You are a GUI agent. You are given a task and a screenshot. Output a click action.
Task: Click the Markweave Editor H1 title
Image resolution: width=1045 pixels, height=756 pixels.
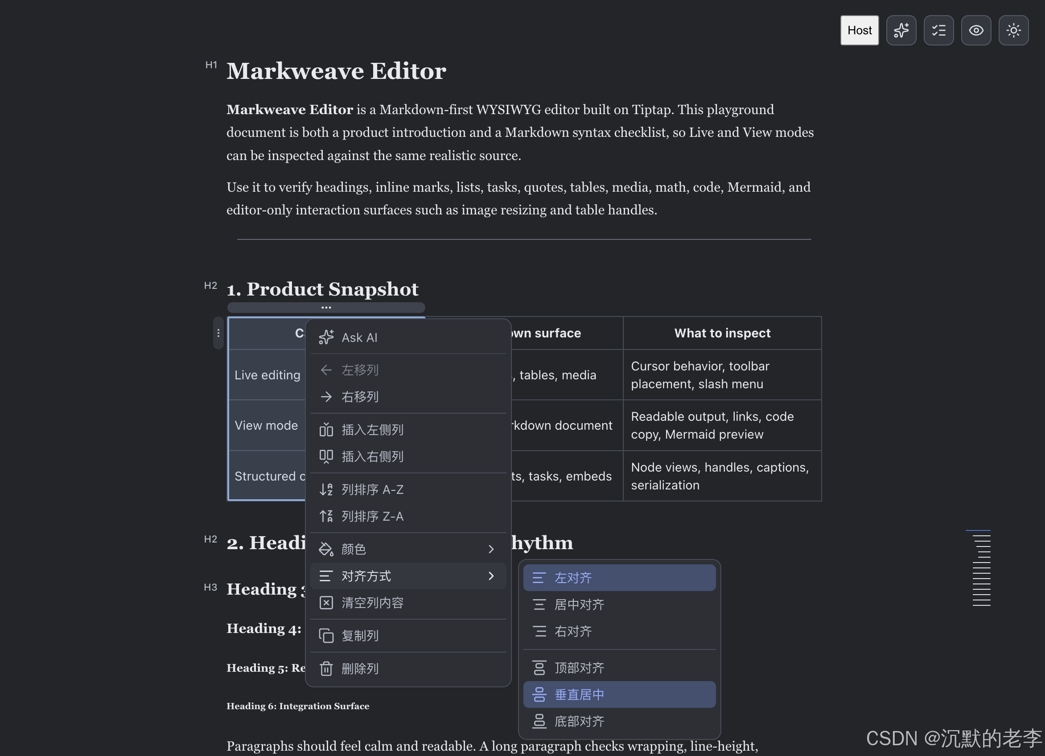point(336,71)
